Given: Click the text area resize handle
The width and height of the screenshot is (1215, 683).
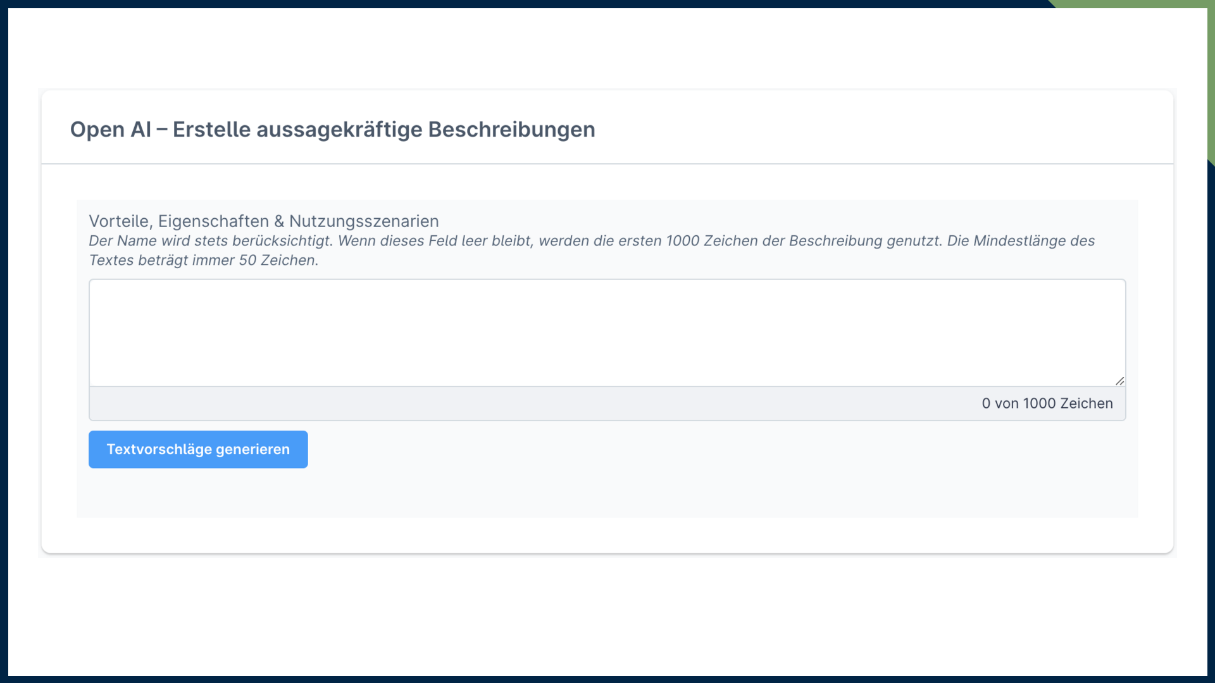Looking at the screenshot, I should click(x=1119, y=381).
